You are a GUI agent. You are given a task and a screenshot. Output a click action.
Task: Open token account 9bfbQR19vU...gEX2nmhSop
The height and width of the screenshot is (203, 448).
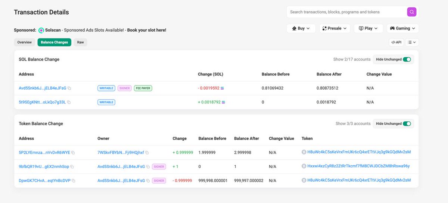[44, 167]
